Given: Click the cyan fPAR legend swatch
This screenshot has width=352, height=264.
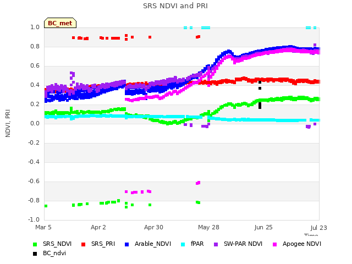Looking at the screenshot, I should [183, 244].
